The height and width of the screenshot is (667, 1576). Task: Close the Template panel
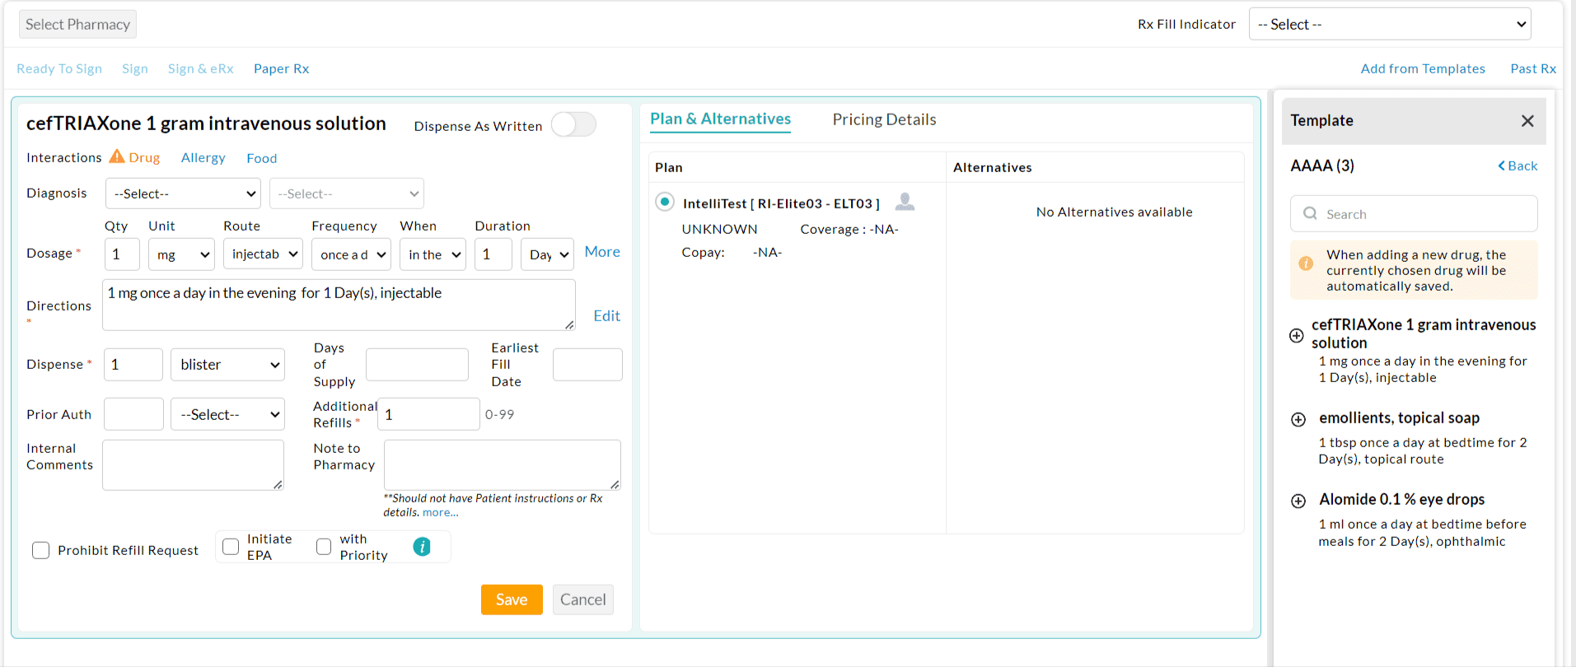point(1527,121)
